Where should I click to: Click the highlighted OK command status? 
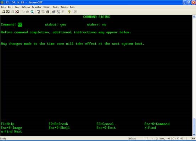pyautogui.click(x=20, y=24)
